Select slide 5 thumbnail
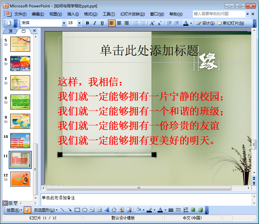This screenshot has height=224, width=259. tap(20, 44)
